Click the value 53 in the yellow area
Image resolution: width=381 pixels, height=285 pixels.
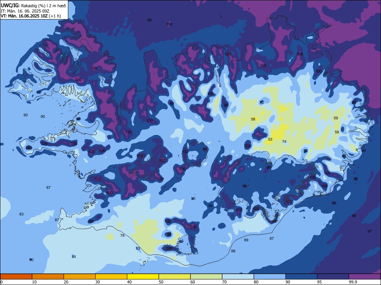270,139
